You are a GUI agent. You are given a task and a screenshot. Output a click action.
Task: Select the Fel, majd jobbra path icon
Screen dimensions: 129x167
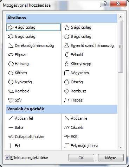(x=67, y=146)
